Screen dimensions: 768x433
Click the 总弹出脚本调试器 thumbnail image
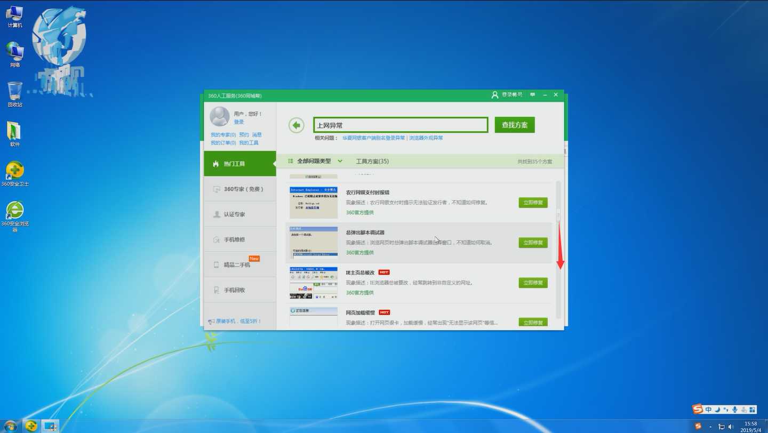tap(314, 242)
